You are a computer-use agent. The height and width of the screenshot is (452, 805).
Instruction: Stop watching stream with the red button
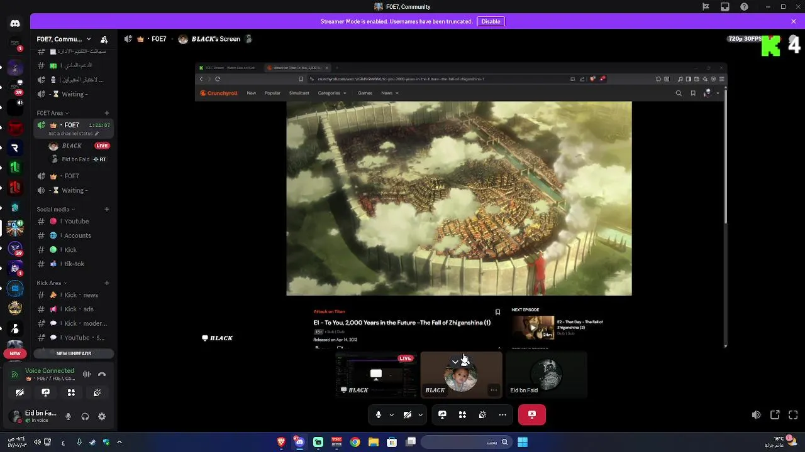(x=532, y=414)
